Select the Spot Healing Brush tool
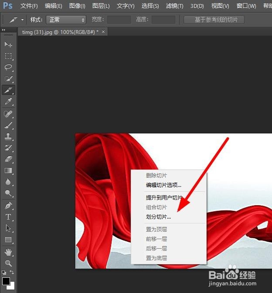 [8, 114]
